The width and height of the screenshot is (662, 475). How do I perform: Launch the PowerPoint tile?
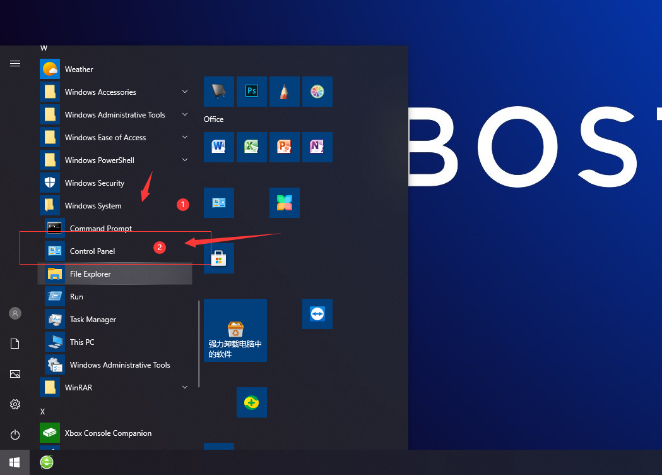(285, 147)
